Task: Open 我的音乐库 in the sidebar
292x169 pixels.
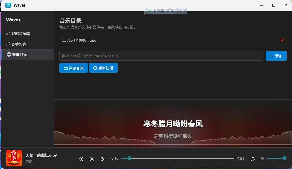Action: pyautogui.click(x=27, y=34)
